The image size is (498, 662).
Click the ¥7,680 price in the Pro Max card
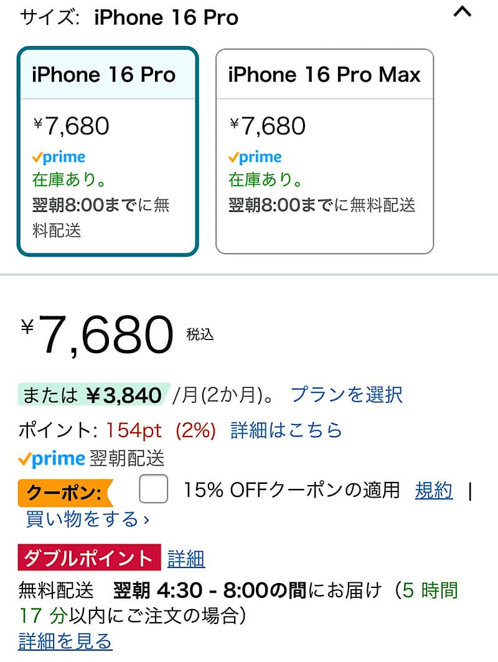[267, 126]
